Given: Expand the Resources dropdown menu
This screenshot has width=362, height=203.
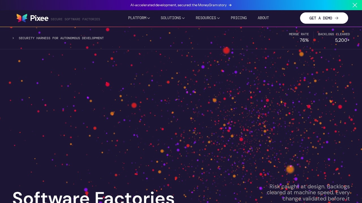Looking at the screenshot, I should click(x=208, y=18).
